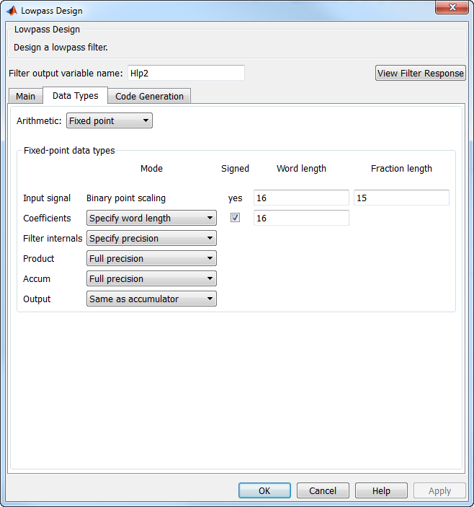Expand the Output mode dropdown
The height and width of the screenshot is (507, 474).
[x=151, y=299]
